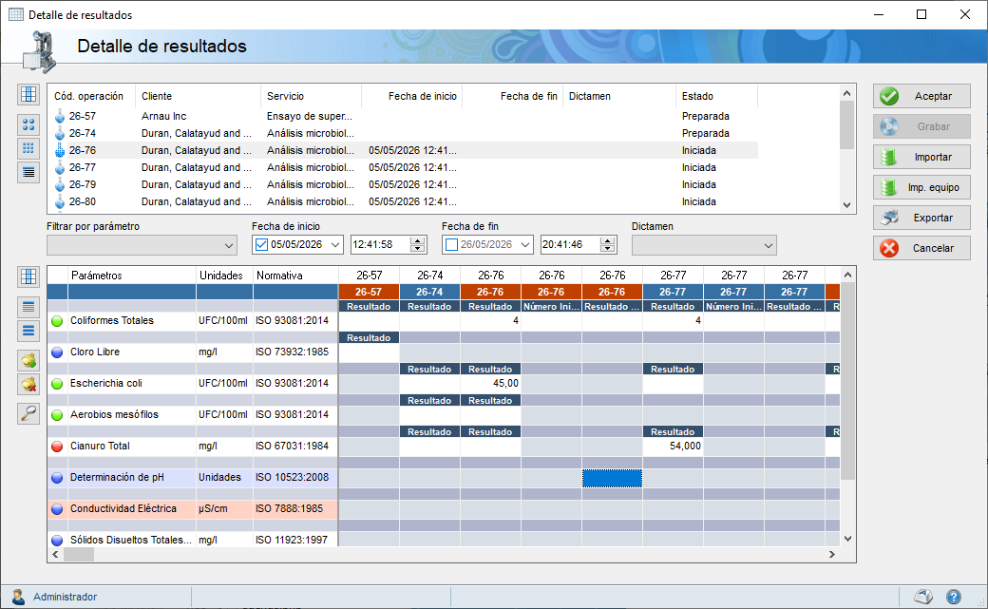Click the bell icon with red mark
The image size is (988, 609).
pyautogui.click(x=28, y=384)
